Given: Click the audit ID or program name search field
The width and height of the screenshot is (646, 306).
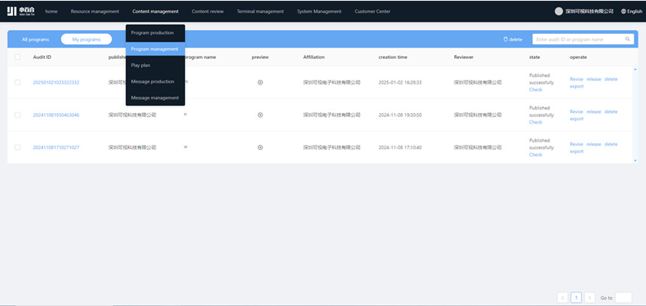Looking at the screenshot, I should coord(577,39).
